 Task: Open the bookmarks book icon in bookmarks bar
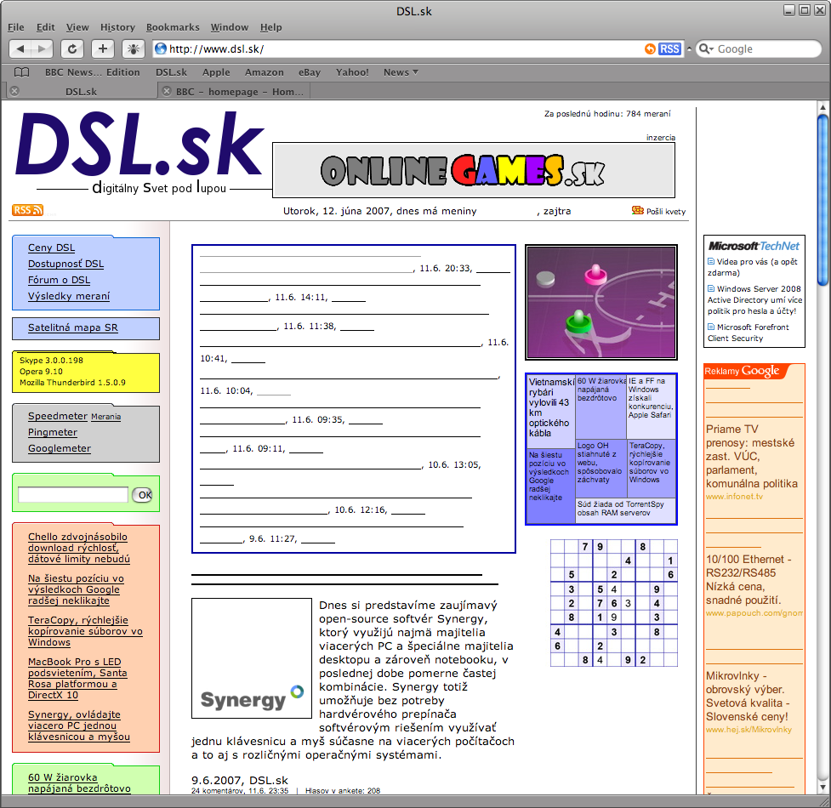[x=21, y=72]
